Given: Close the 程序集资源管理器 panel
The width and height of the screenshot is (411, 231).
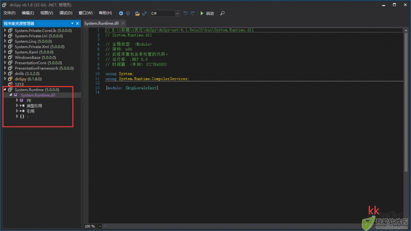Looking at the screenshot, I should (77, 23).
